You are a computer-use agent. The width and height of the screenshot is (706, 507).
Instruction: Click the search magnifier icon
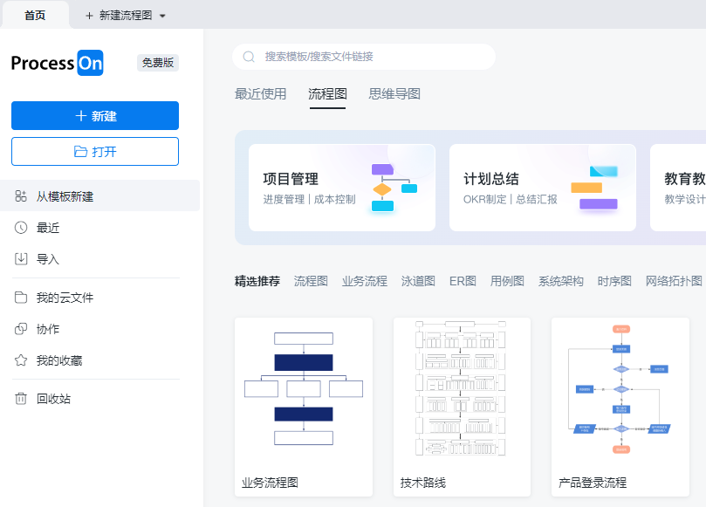249,57
